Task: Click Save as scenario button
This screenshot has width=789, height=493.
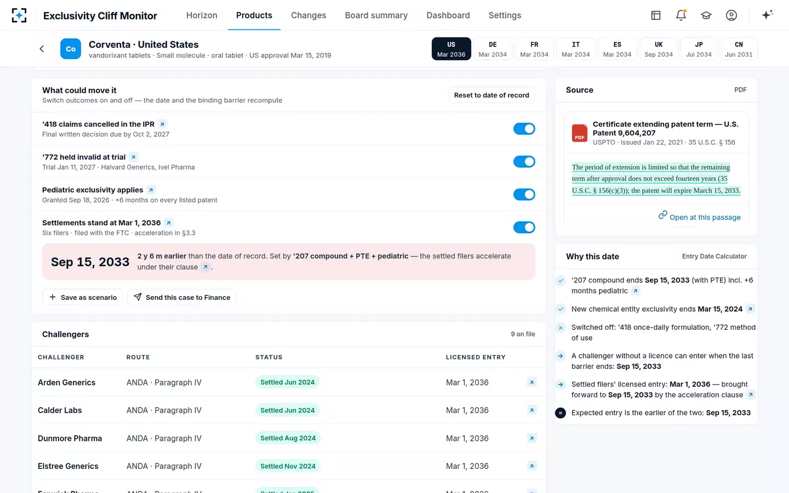Action: coord(83,297)
